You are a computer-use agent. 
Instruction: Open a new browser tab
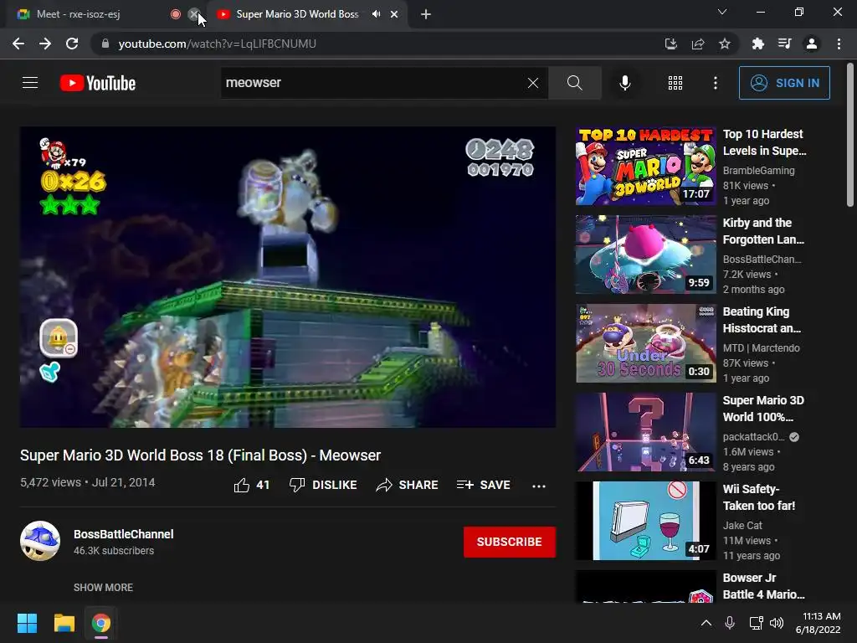426,14
